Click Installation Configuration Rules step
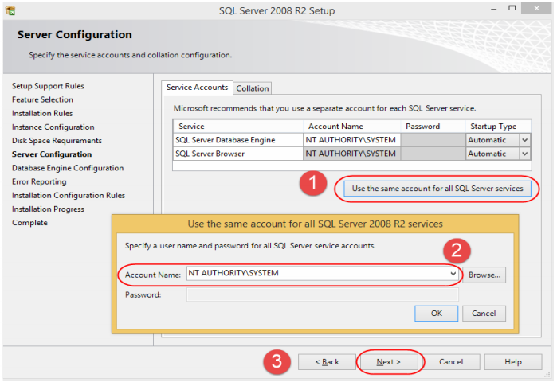The image size is (557, 382). pyautogui.click(x=69, y=196)
